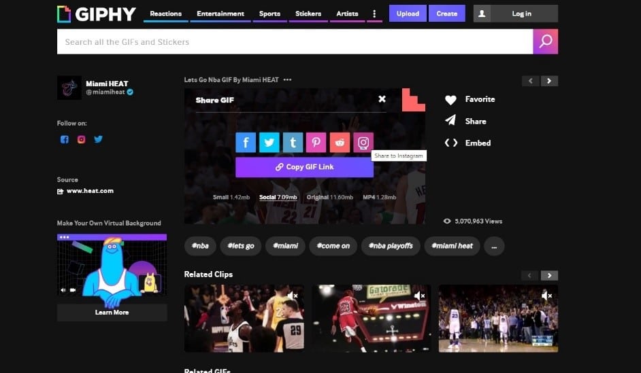Share GIF to Reddit
The height and width of the screenshot is (373, 641).
(340, 143)
